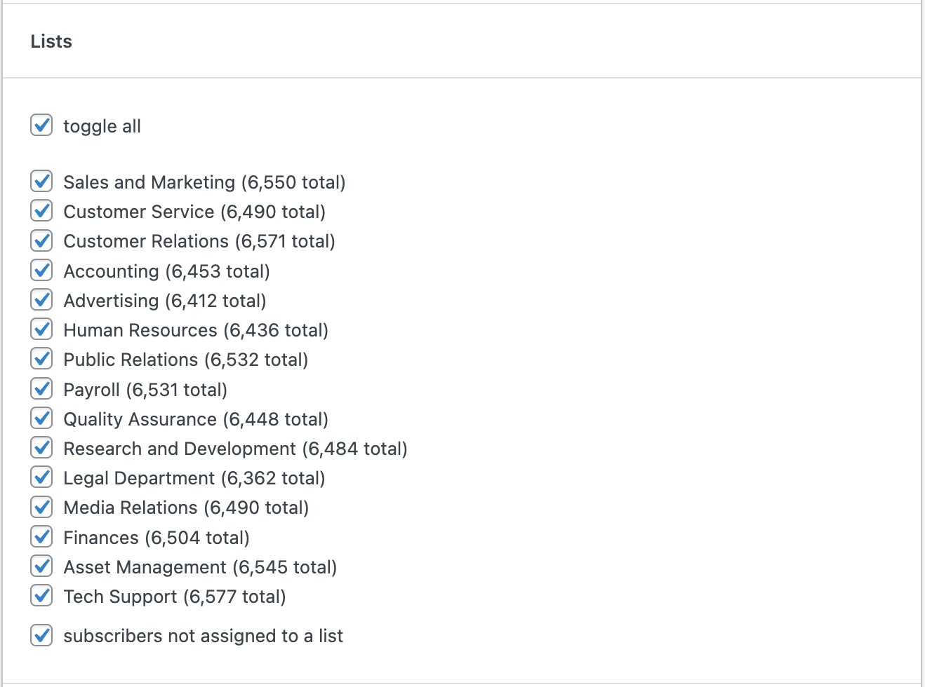The width and height of the screenshot is (925, 687).
Task: Deselect the Advertising list
Action: point(41,299)
